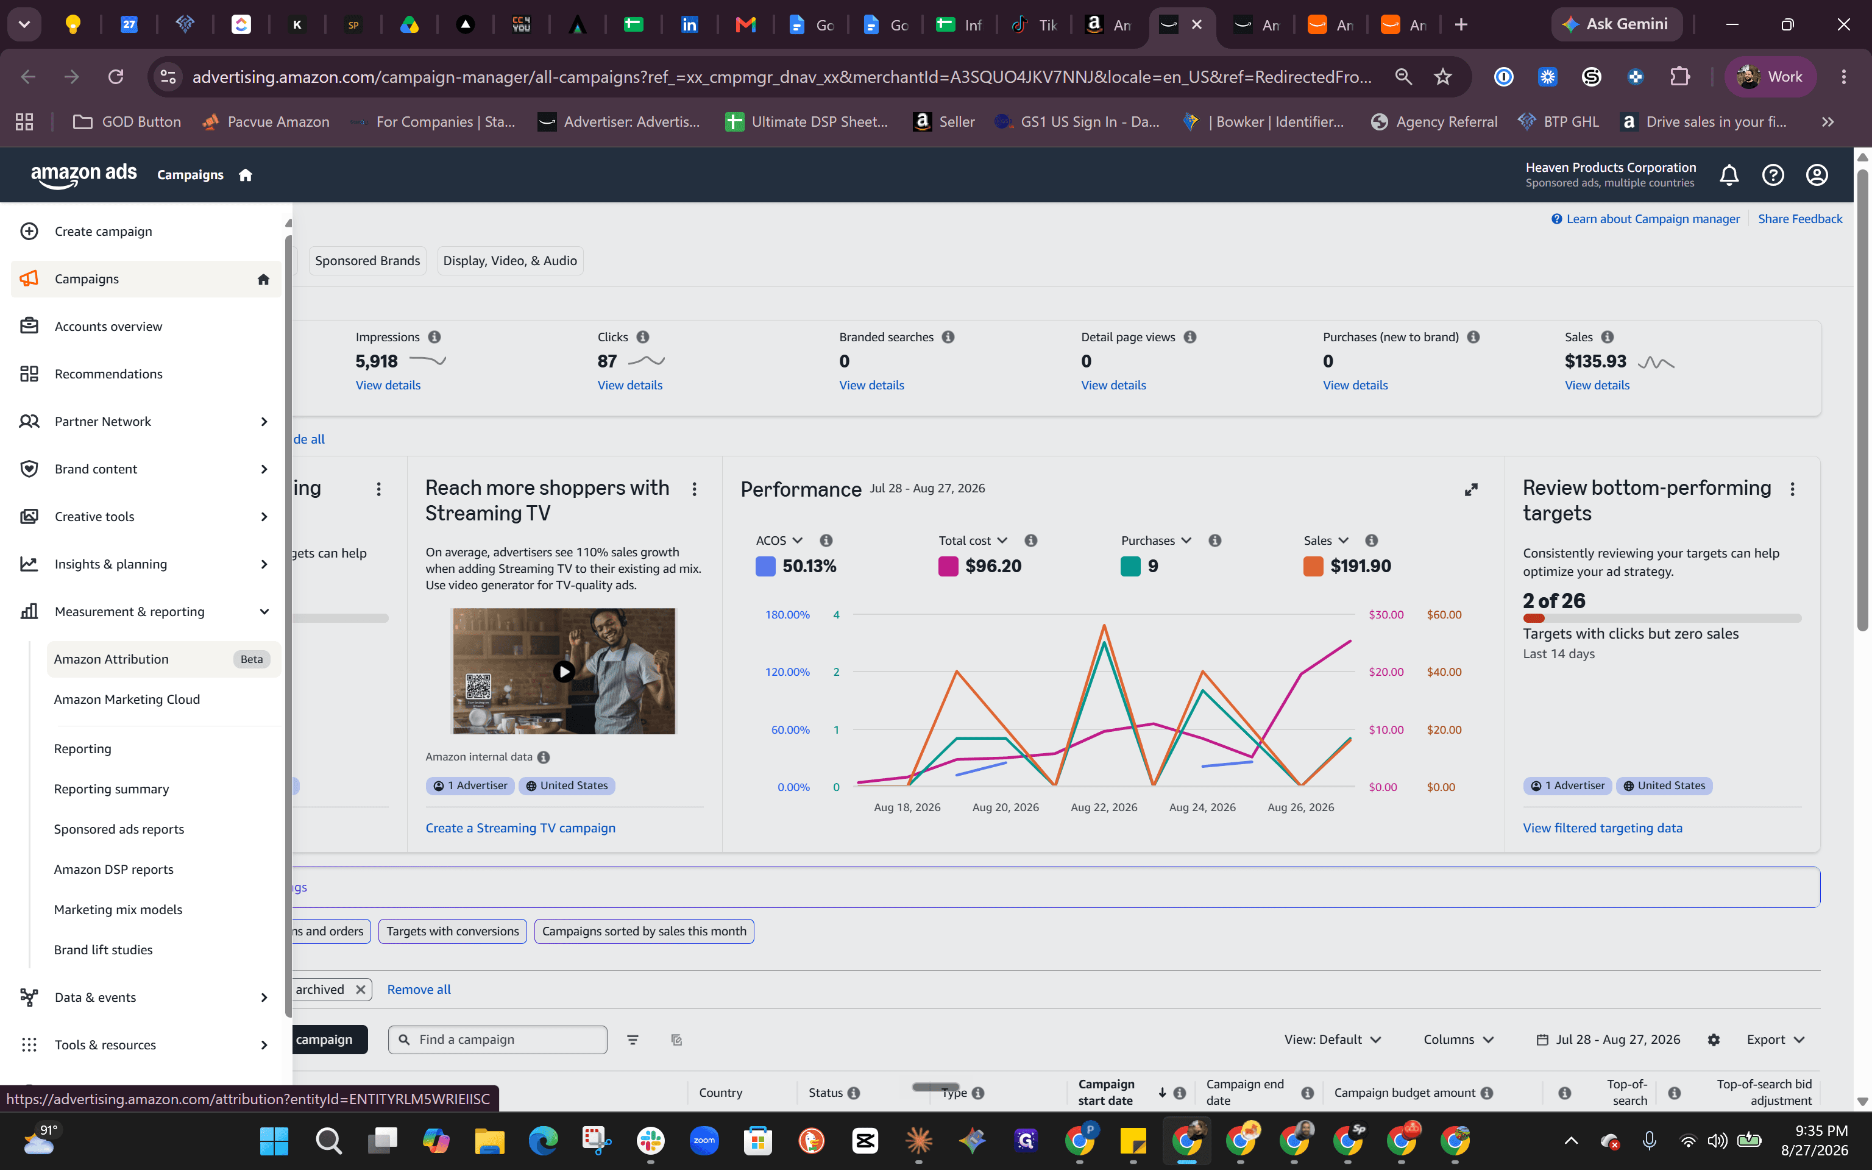Image resolution: width=1872 pixels, height=1170 pixels.
Task: Remove the archived filter chip
Action: 361,989
